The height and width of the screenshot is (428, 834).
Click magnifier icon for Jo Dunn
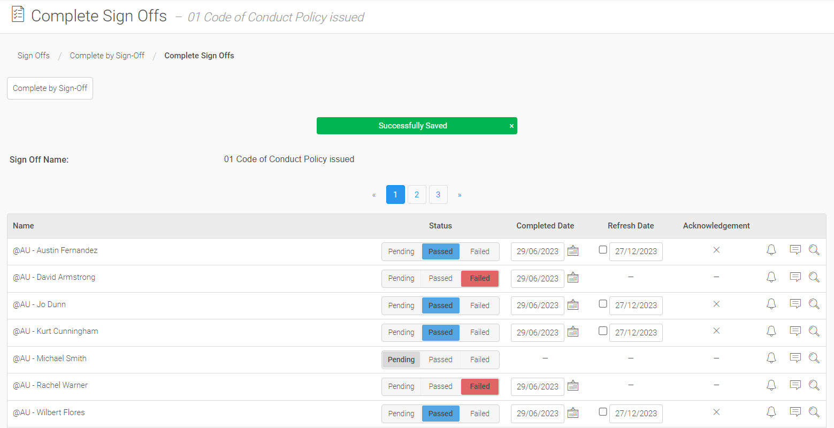(814, 304)
